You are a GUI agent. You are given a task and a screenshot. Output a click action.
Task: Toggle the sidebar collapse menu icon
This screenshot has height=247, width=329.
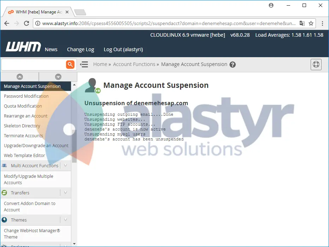[x=84, y=64]
